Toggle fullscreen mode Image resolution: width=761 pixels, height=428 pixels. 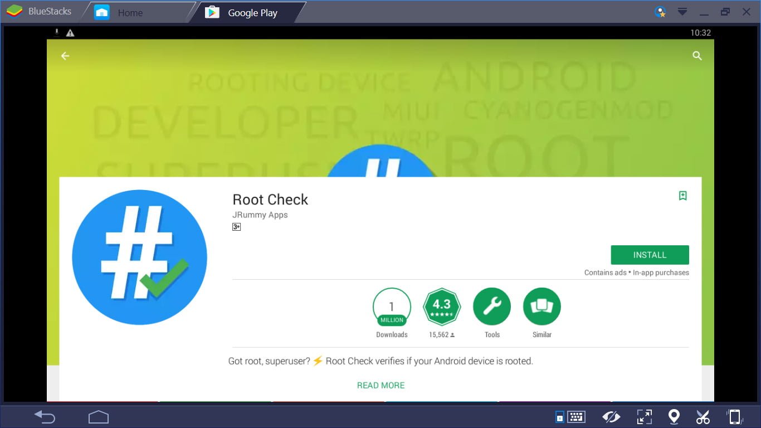click(645, 416)
